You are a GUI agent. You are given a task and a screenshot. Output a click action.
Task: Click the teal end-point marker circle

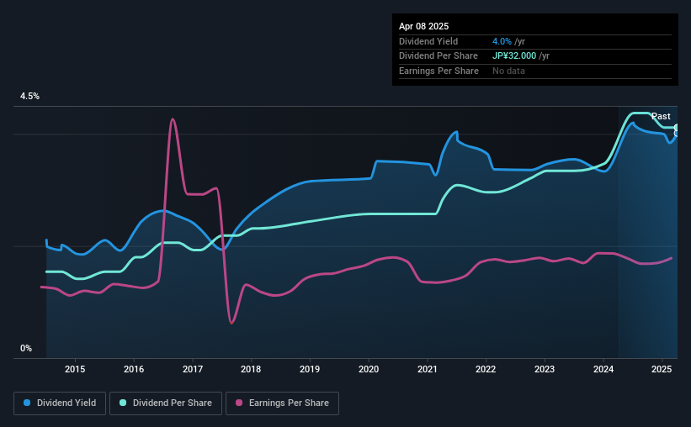tap(677, 128)
